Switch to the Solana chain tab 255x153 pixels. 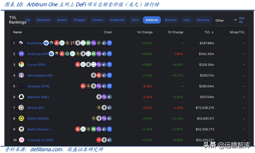(x=62, y=20)
